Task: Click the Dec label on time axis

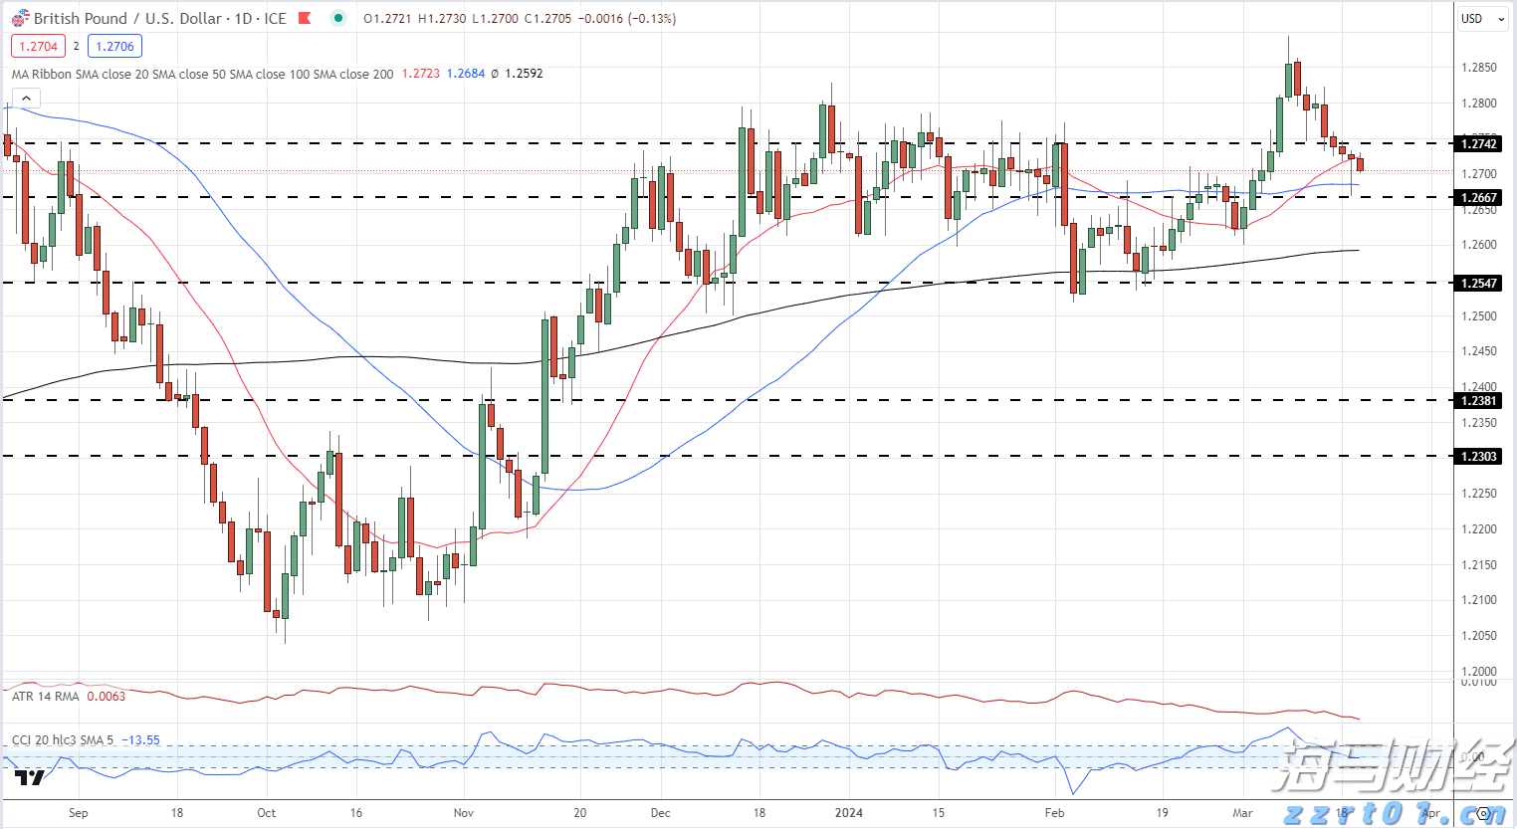Action: click(661, 813)
